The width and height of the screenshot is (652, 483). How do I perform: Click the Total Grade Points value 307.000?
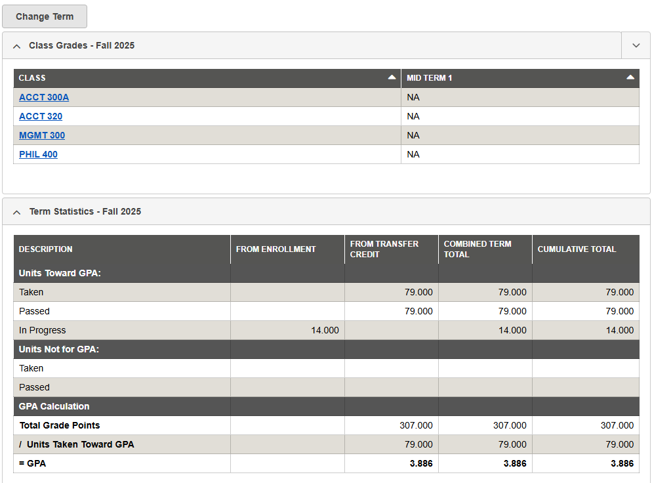click(x=416, y=425)
